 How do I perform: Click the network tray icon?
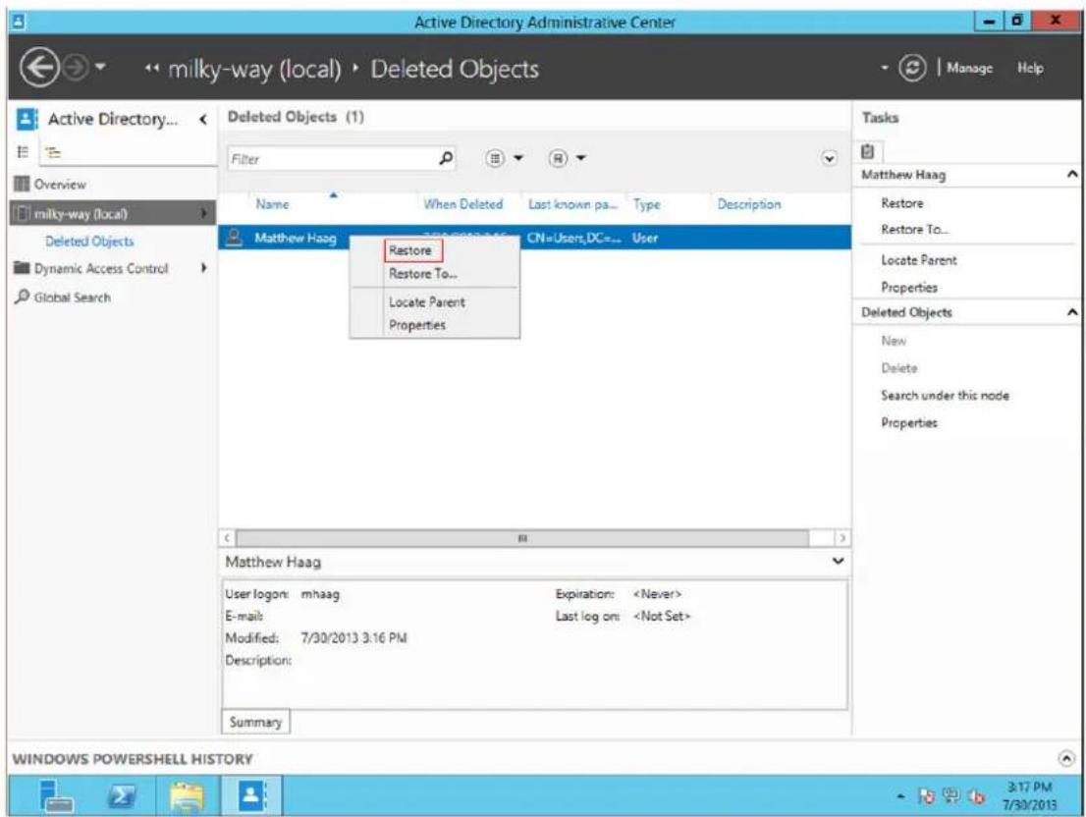951,796
